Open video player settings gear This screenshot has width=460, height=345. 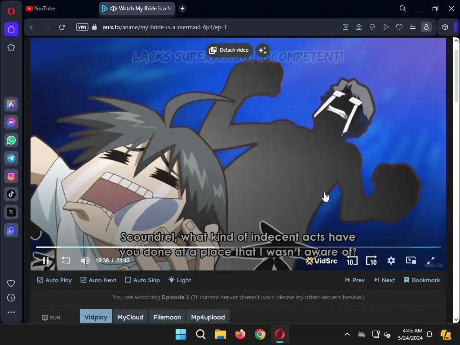click(x=391, y=261)
